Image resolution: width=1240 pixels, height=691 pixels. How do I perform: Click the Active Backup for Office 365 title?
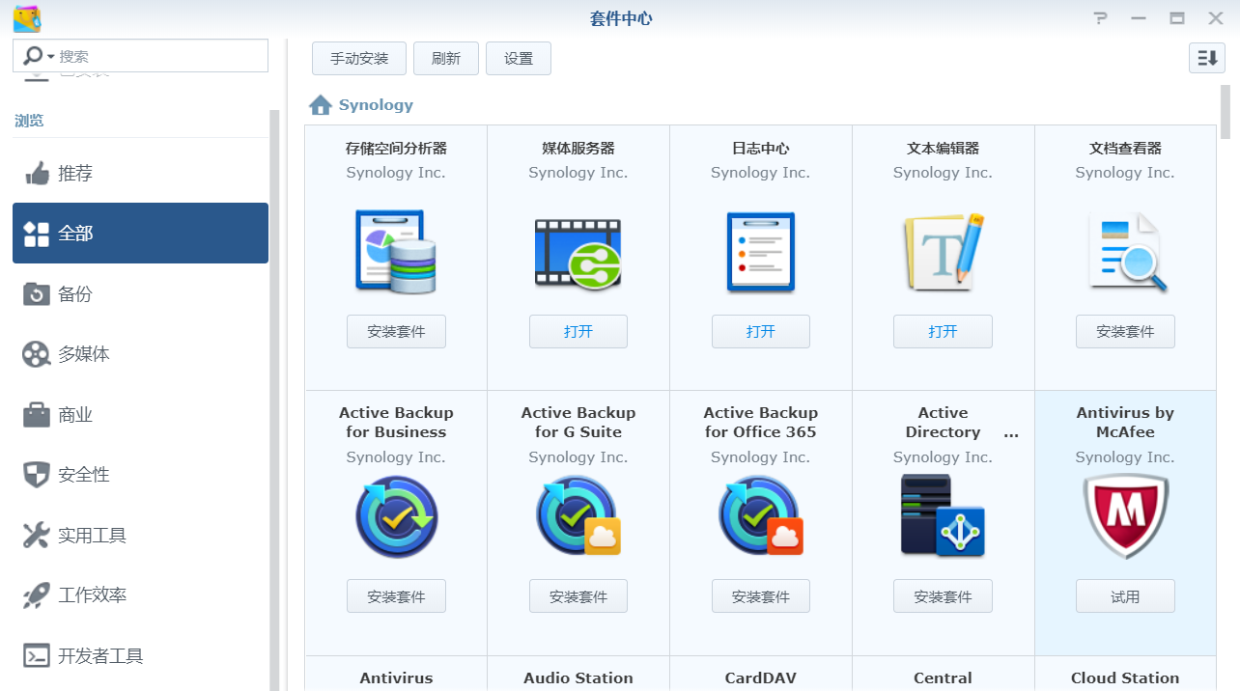click(x=760, y=423)
